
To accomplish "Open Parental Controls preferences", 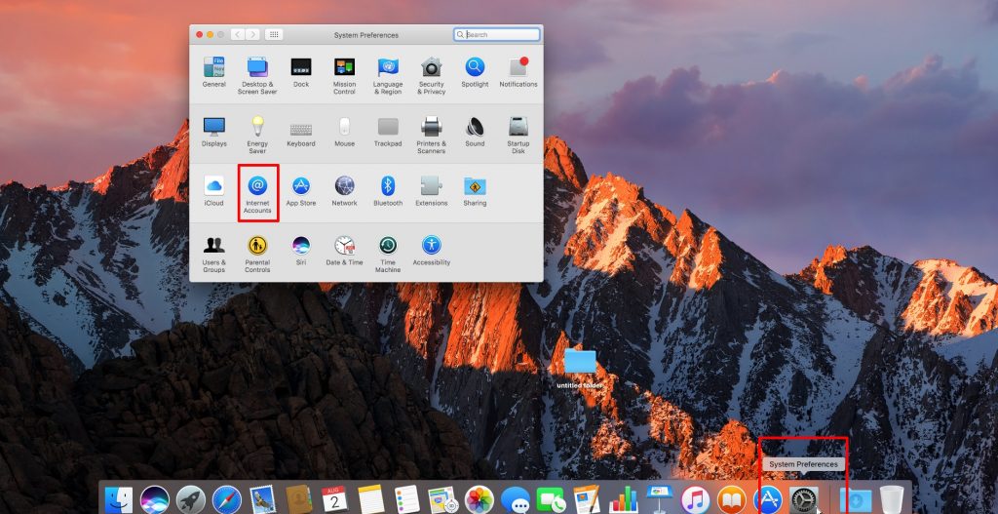I will 257,255.
